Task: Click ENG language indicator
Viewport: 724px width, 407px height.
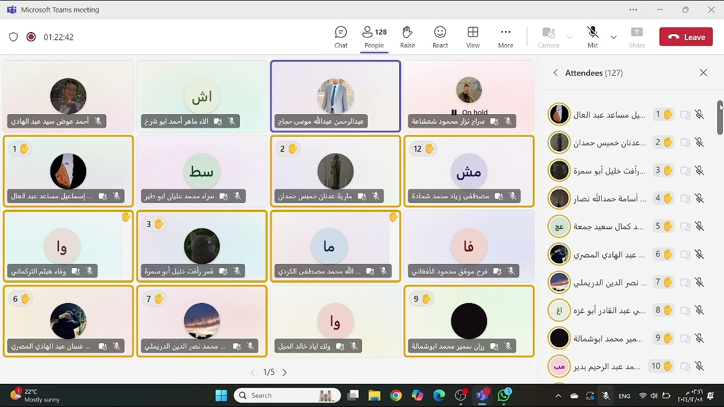Action: point(624,396)
